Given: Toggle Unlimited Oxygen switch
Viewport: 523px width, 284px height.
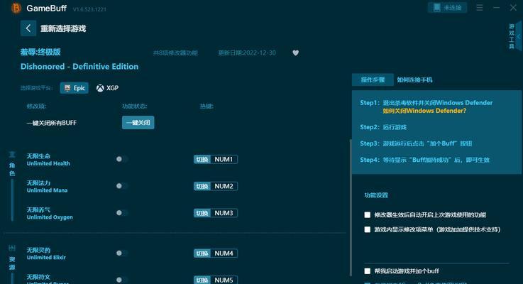Looking at the screenshot, I should coord(121,212).
